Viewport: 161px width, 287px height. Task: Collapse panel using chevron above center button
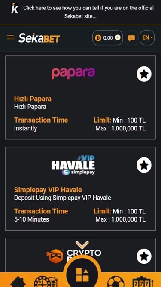(x=82, y=245)
